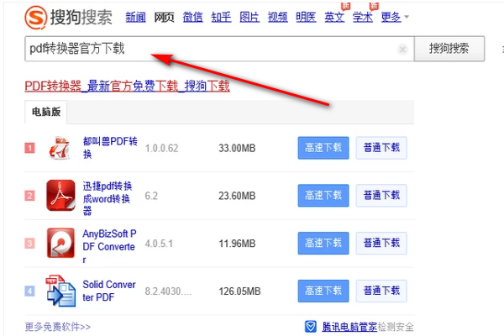Open the 腾讯电脑管家 link
504x336 pixels.
(349, 327)
